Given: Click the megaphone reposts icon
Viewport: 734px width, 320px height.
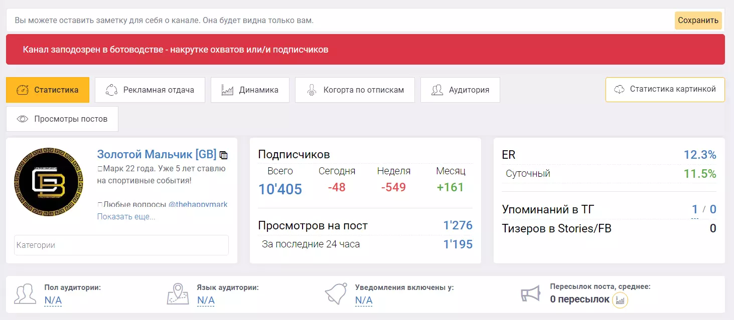Looking at the screenshot, I should click(x=531, y=294).
